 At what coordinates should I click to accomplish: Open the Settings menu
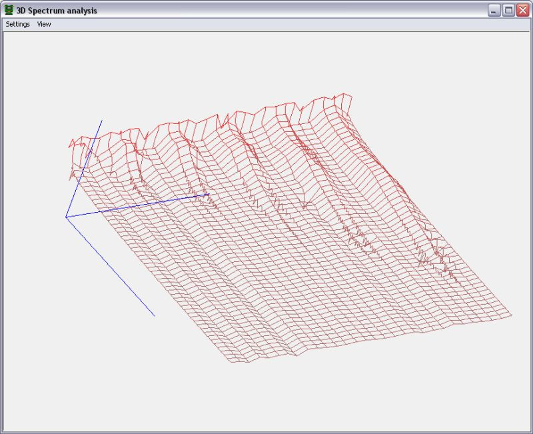tap(18, 24)
